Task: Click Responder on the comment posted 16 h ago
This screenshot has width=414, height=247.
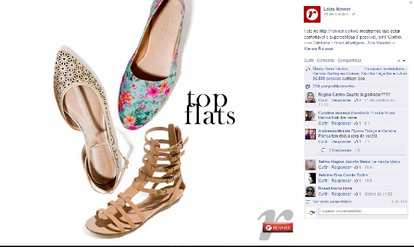Action: point(341,168)
